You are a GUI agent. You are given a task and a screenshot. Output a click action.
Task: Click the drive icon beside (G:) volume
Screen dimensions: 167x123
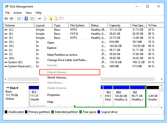click(x=6, y=42)
